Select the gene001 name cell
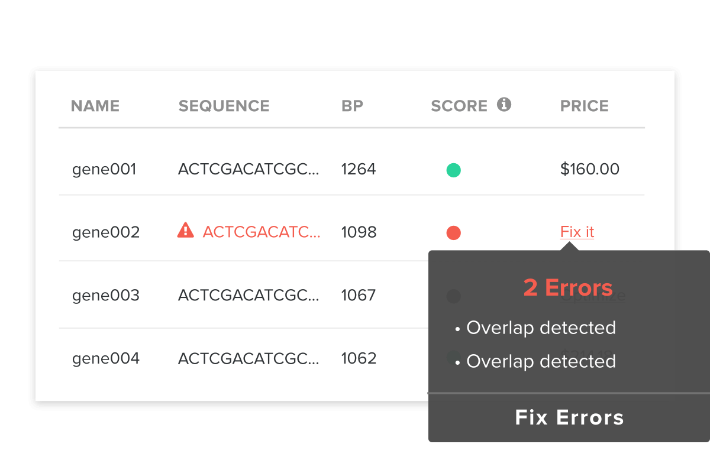This screenshot has height=473, width=710. click(104, 170)
